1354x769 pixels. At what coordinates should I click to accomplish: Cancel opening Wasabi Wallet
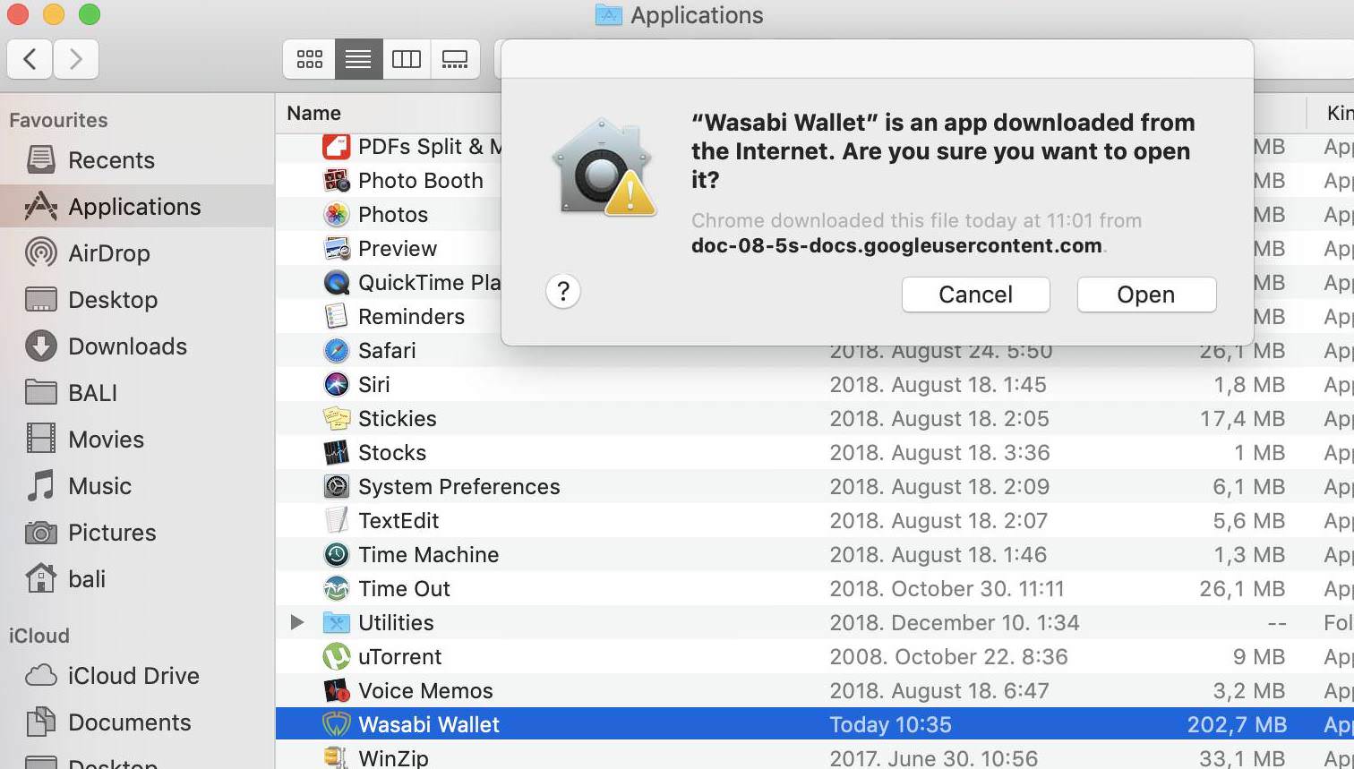pyautogui.click(x=975, y=295)
